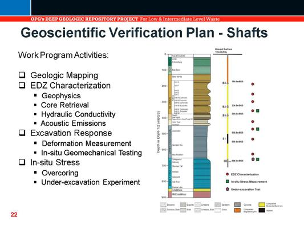Check the Geologic Mapping checkbox

(x=22, y=75)
